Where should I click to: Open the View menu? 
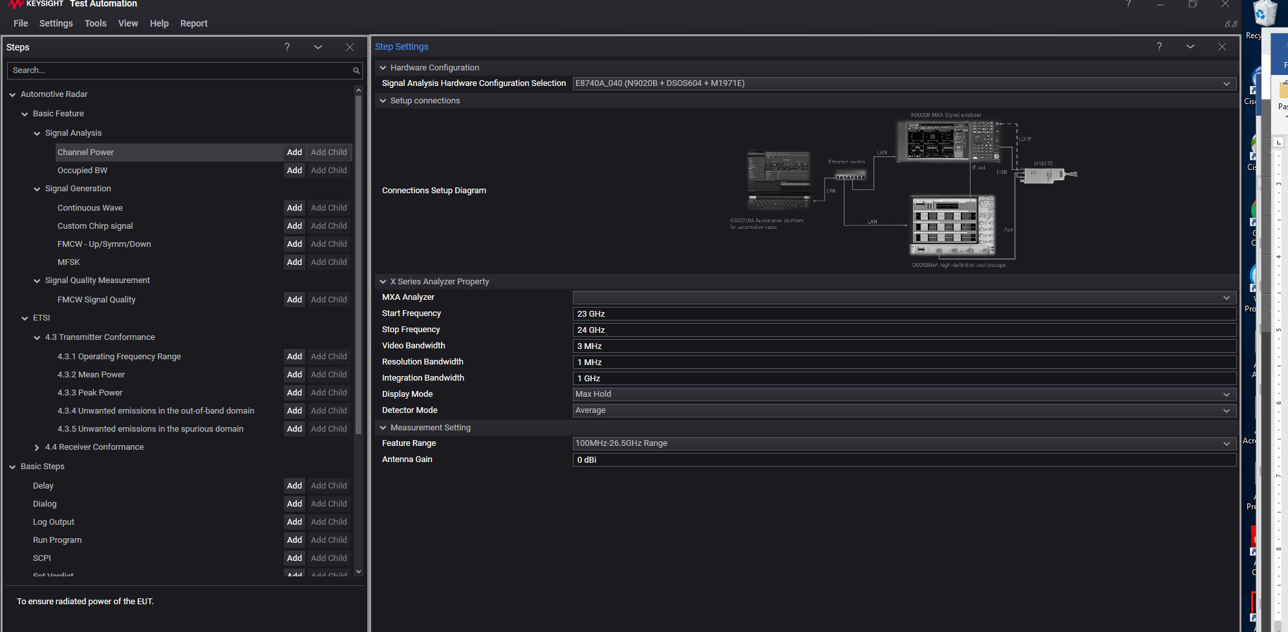point(128,23)
